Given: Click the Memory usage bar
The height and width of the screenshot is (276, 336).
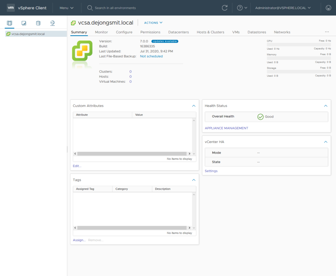Looking at the screenshot, I should coord(299,58).
